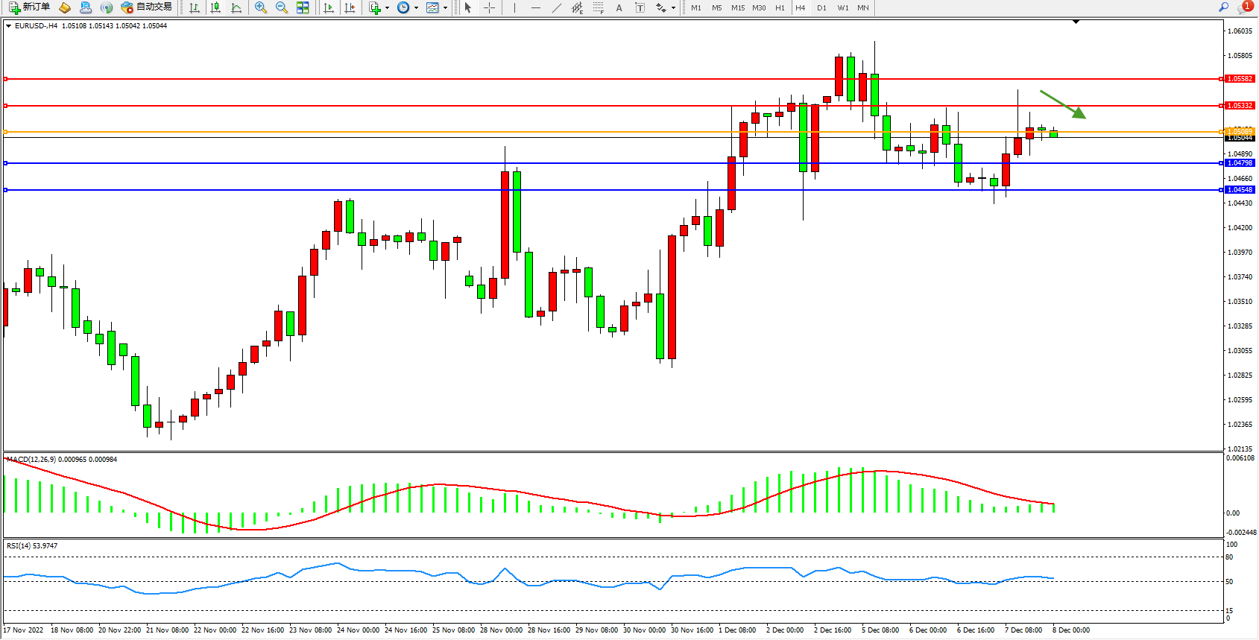The height and width of the screenshot is (640, 1259).
Task: Draw a horizontal line tool
Action: pyautogui.click(x=535, y=7)
